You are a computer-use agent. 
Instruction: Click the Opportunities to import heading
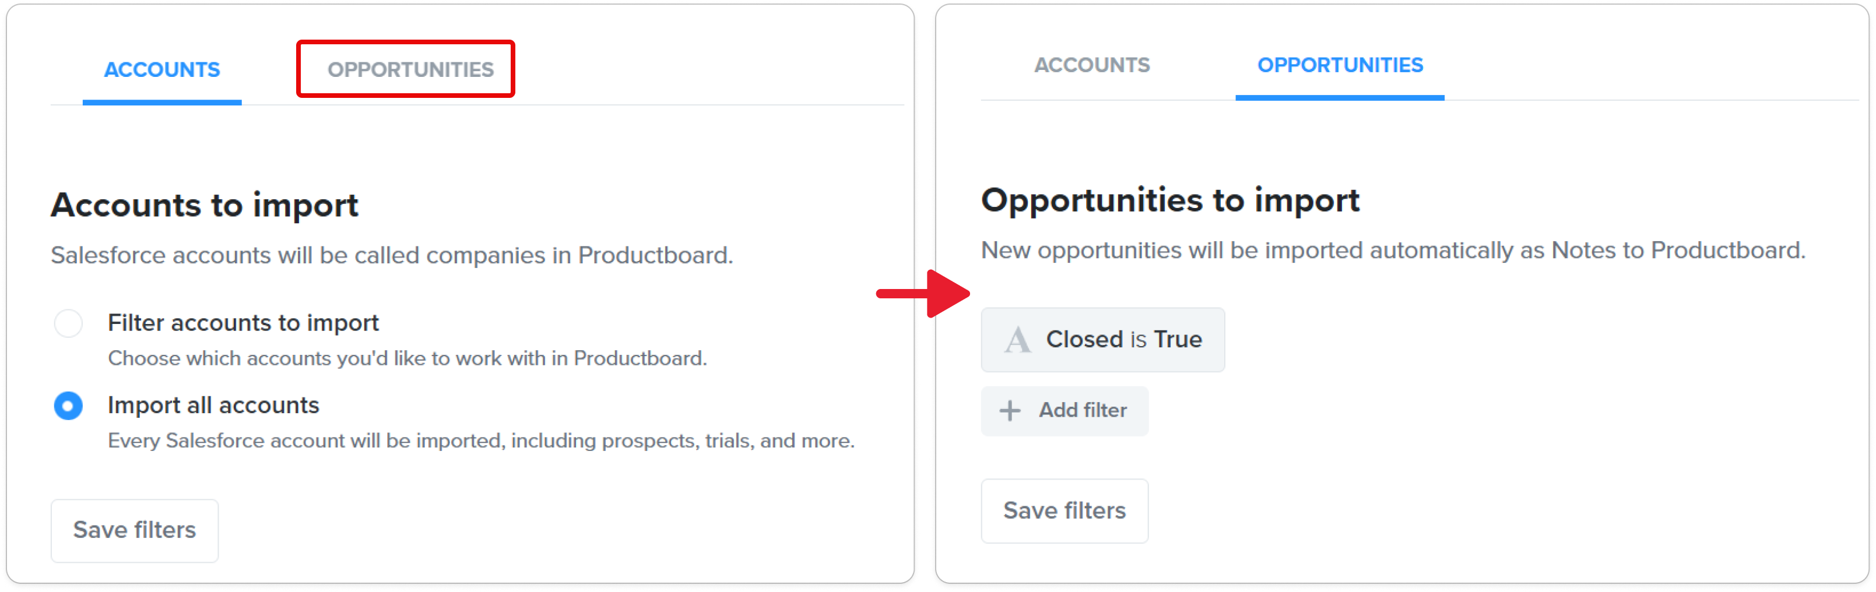coord(1169,200)
